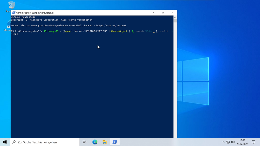The width and height of the screenshot is (260, 146).
Task: Click the PowerShell vertical scrollbar thumb
Action: [x=175, y=21]
